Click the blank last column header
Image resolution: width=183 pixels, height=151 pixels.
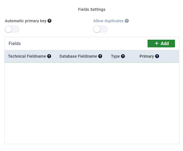(172, 56)
